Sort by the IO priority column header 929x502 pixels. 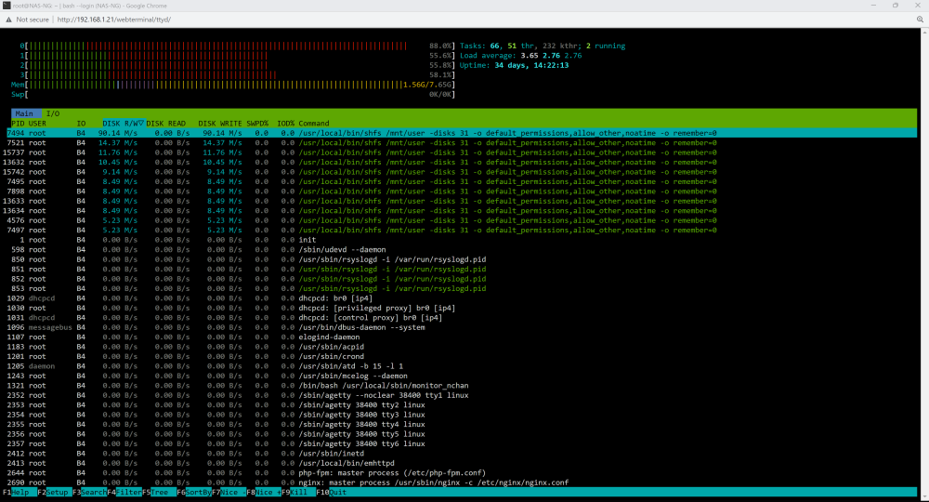click(81, 124)
